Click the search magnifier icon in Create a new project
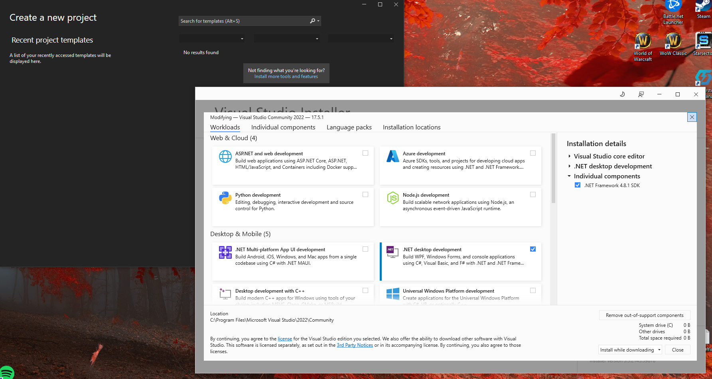The width and height of the screenshot is (712, 379). (313, 21)
